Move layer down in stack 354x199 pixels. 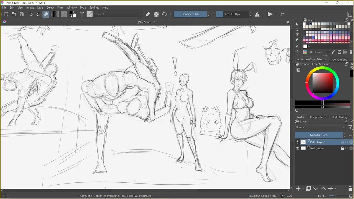316,189
